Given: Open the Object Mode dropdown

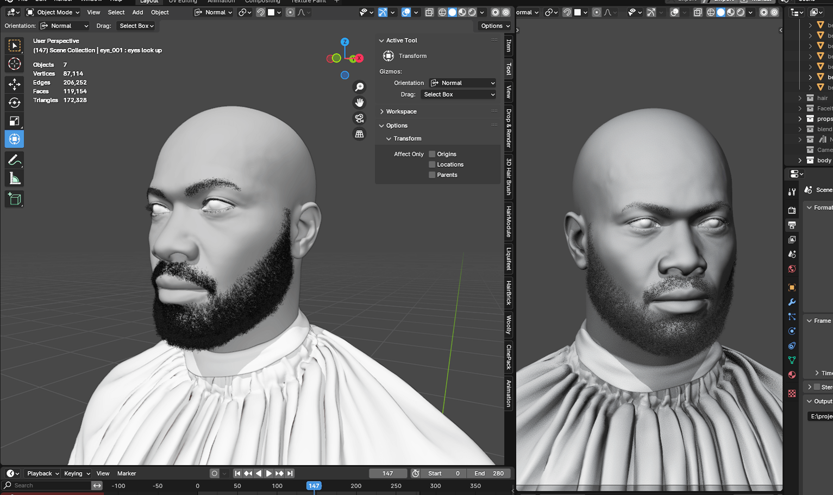Looking at the screenshot, I should pos(53,12).
